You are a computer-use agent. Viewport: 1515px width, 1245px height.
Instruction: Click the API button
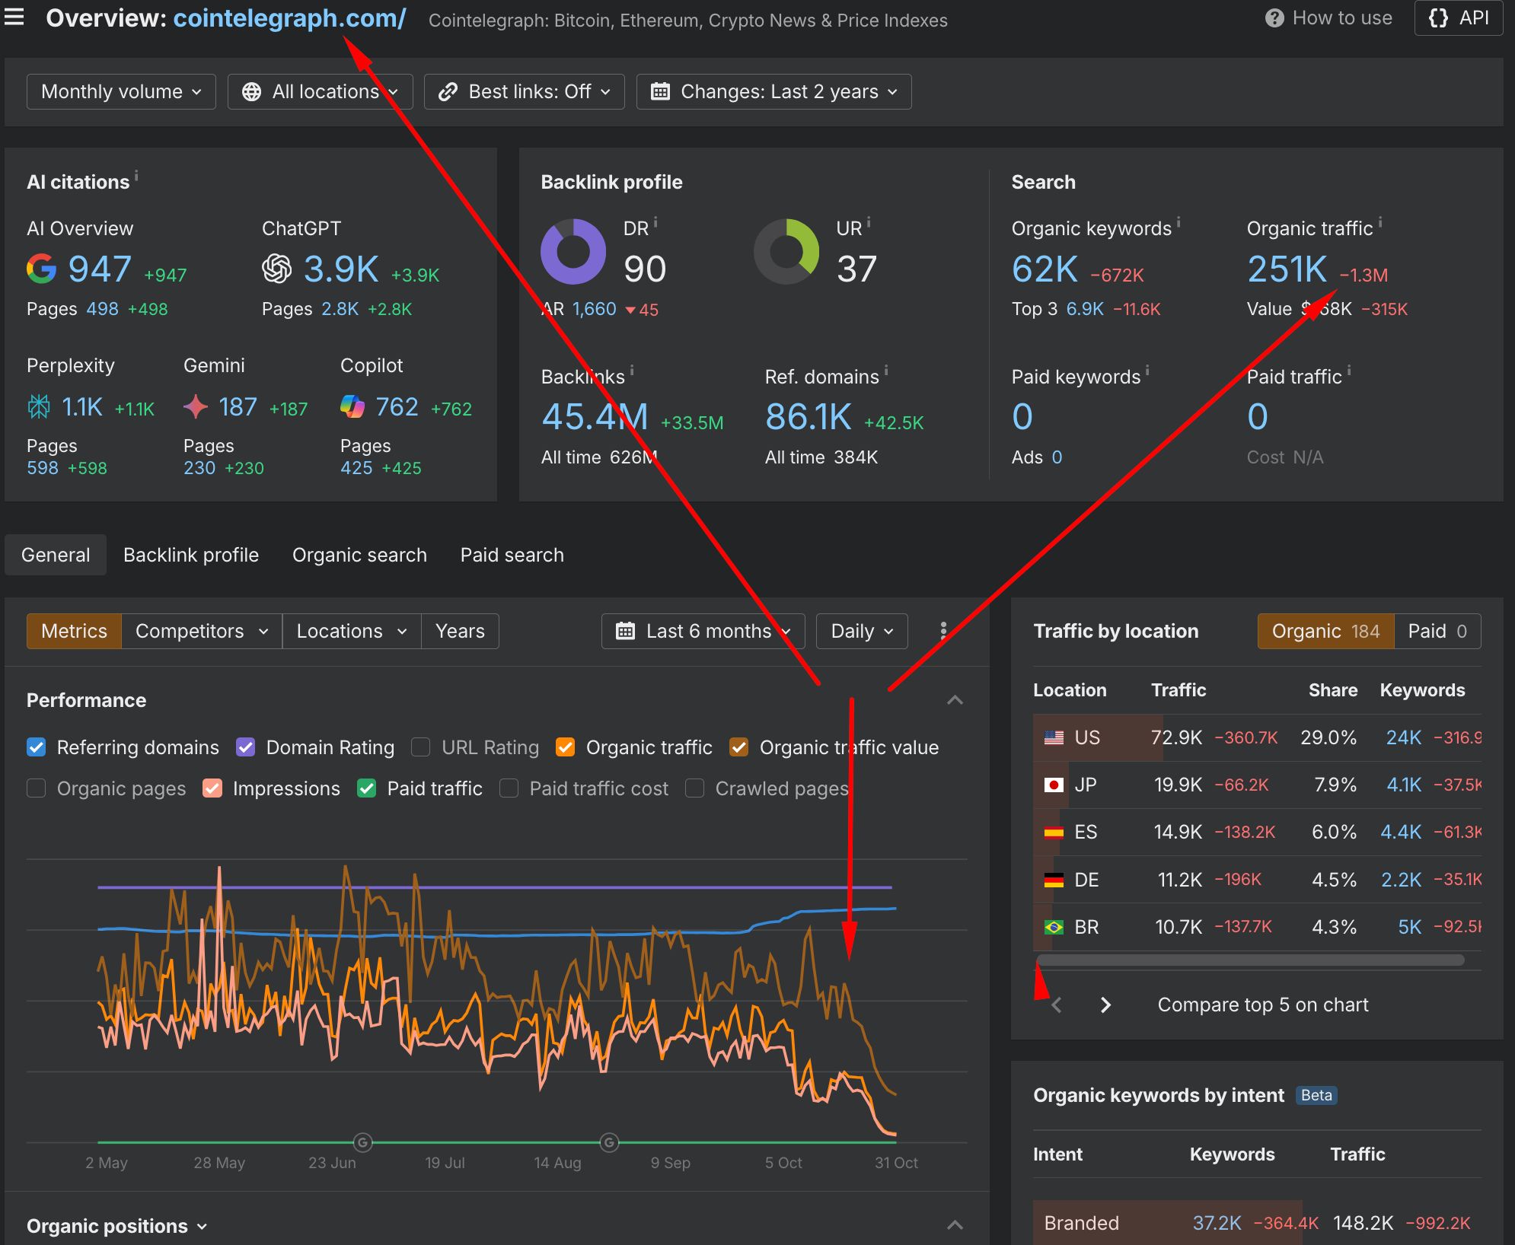click(x=1458, y=18)
